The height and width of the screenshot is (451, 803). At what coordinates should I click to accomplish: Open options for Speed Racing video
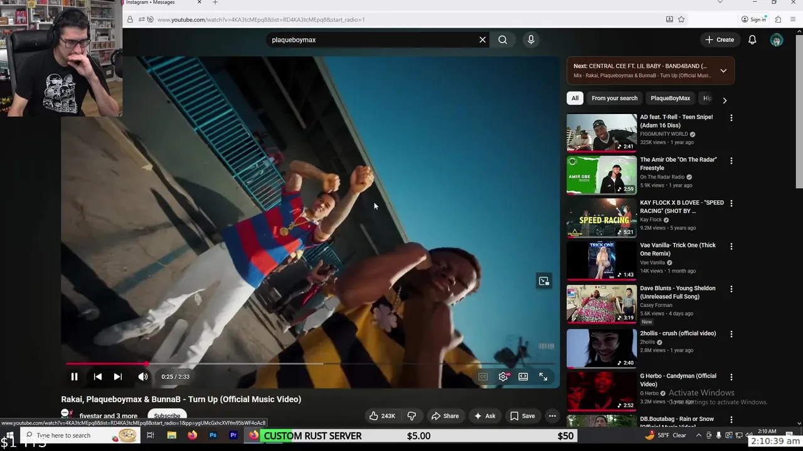(x=731, y=204)
